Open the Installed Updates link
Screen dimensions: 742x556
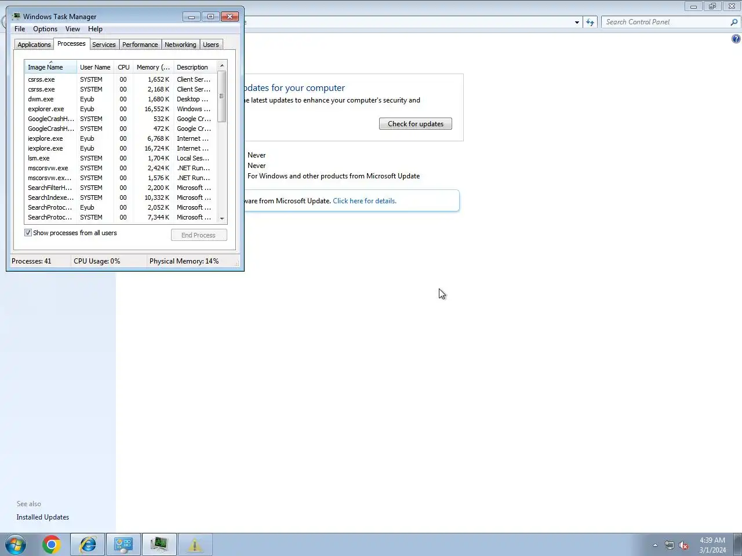43,517
